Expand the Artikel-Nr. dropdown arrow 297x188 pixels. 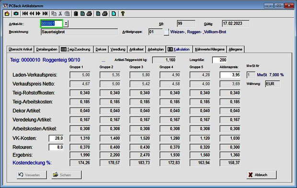pos(66,23)
